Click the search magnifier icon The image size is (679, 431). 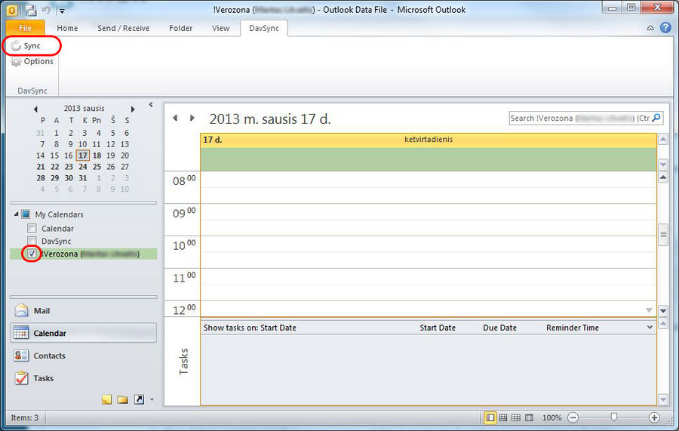point(656,118)
